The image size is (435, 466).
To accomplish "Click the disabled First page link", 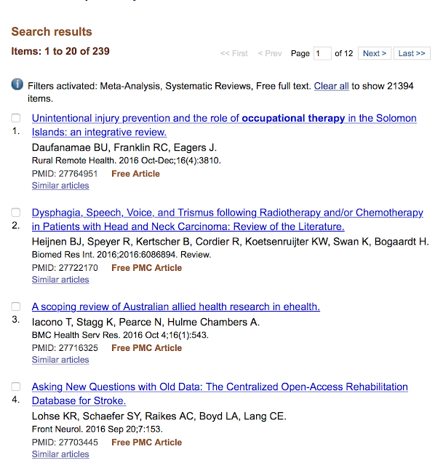I will (x=234, y=53).
